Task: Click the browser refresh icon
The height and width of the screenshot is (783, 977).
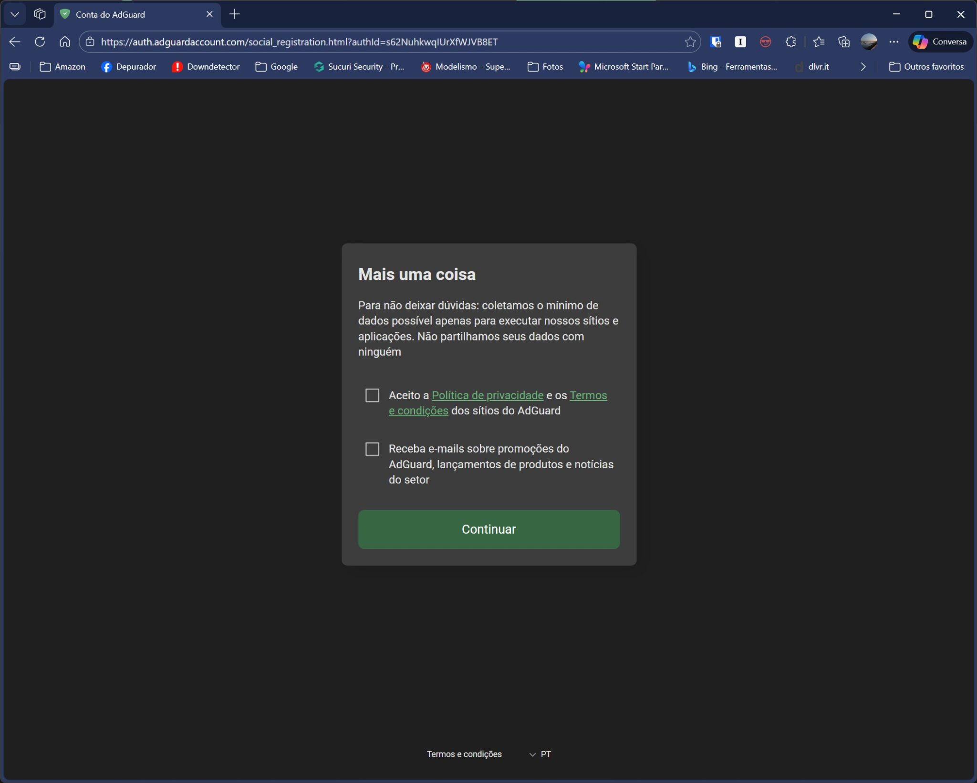Action: pyautogui.click(x=40, y=42)
